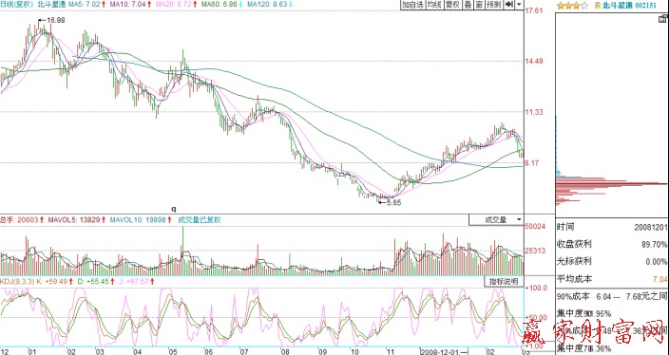Click the small q event marker on chart
Image resolution: width=669 pixels, height=355 pixels.
(x=174, y=209)
